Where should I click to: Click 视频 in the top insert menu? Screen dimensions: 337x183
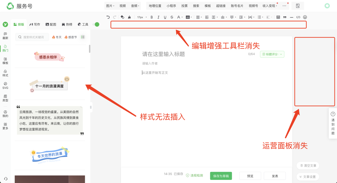coord(123,6)
